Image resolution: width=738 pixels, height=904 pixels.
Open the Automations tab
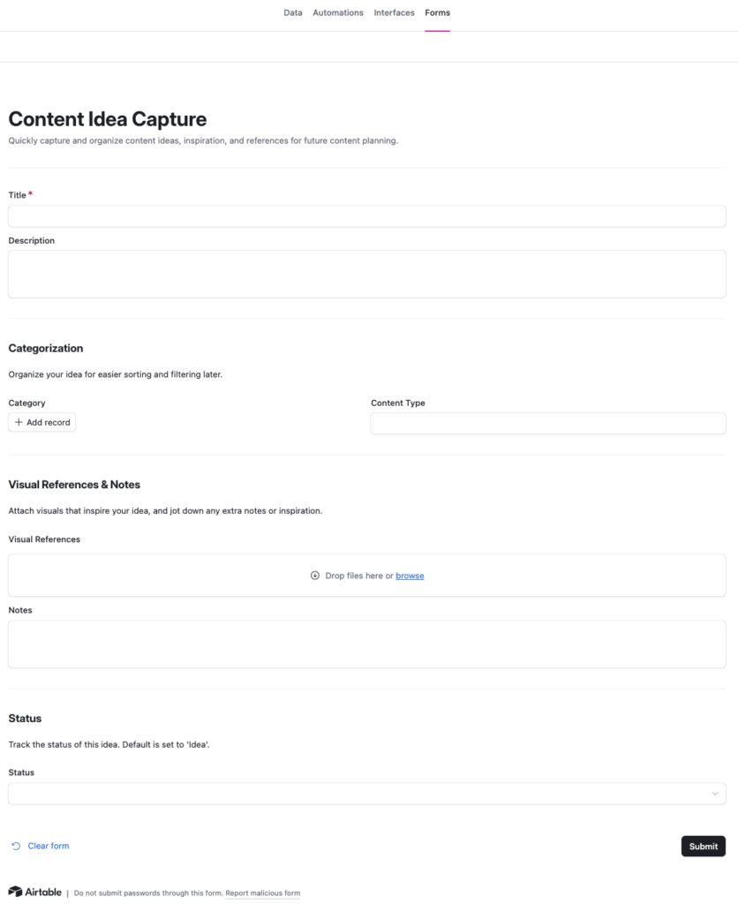(x=338, y=13)
